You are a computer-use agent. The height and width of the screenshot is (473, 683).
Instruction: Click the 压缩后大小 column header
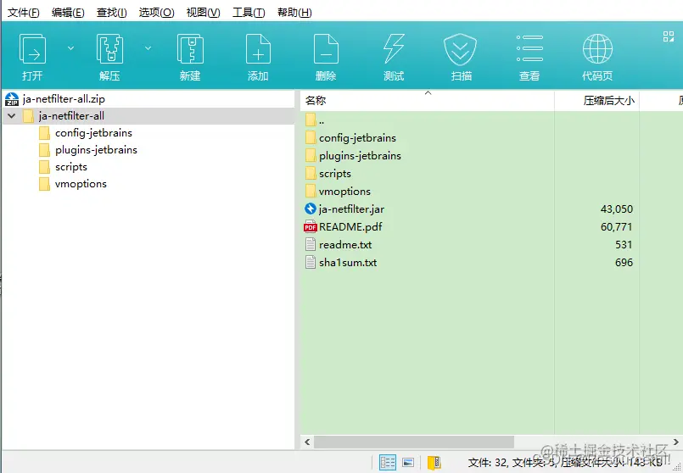[x=596, y=101]
